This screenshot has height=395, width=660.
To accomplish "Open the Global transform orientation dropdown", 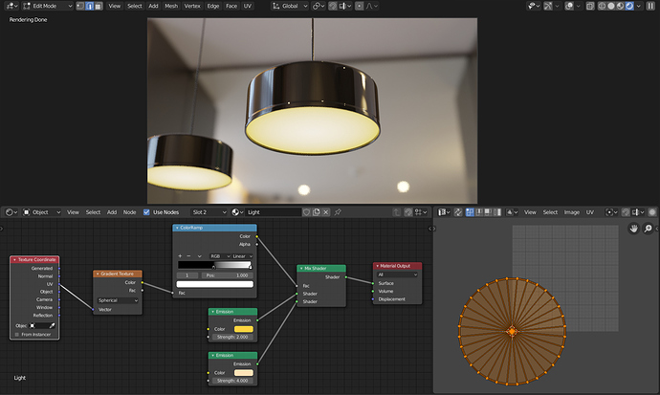I will point(290,6).
